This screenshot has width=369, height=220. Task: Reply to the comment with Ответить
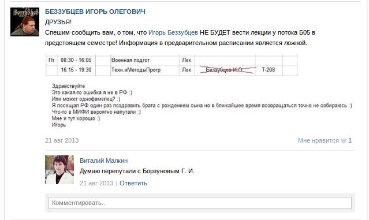133,183
